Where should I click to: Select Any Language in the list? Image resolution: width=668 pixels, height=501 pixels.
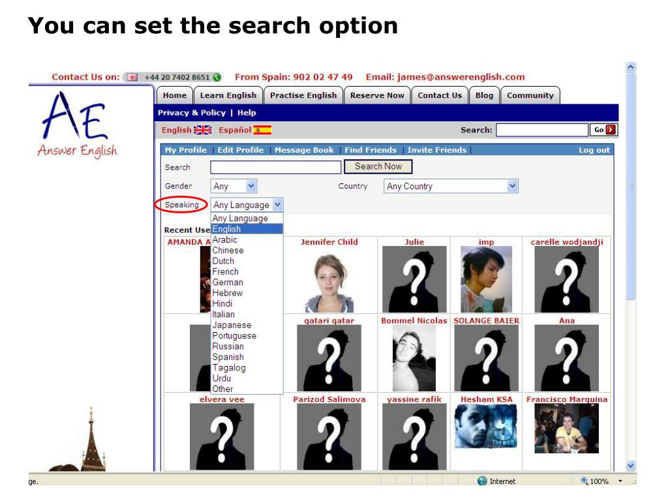click(x=247, y=218)
